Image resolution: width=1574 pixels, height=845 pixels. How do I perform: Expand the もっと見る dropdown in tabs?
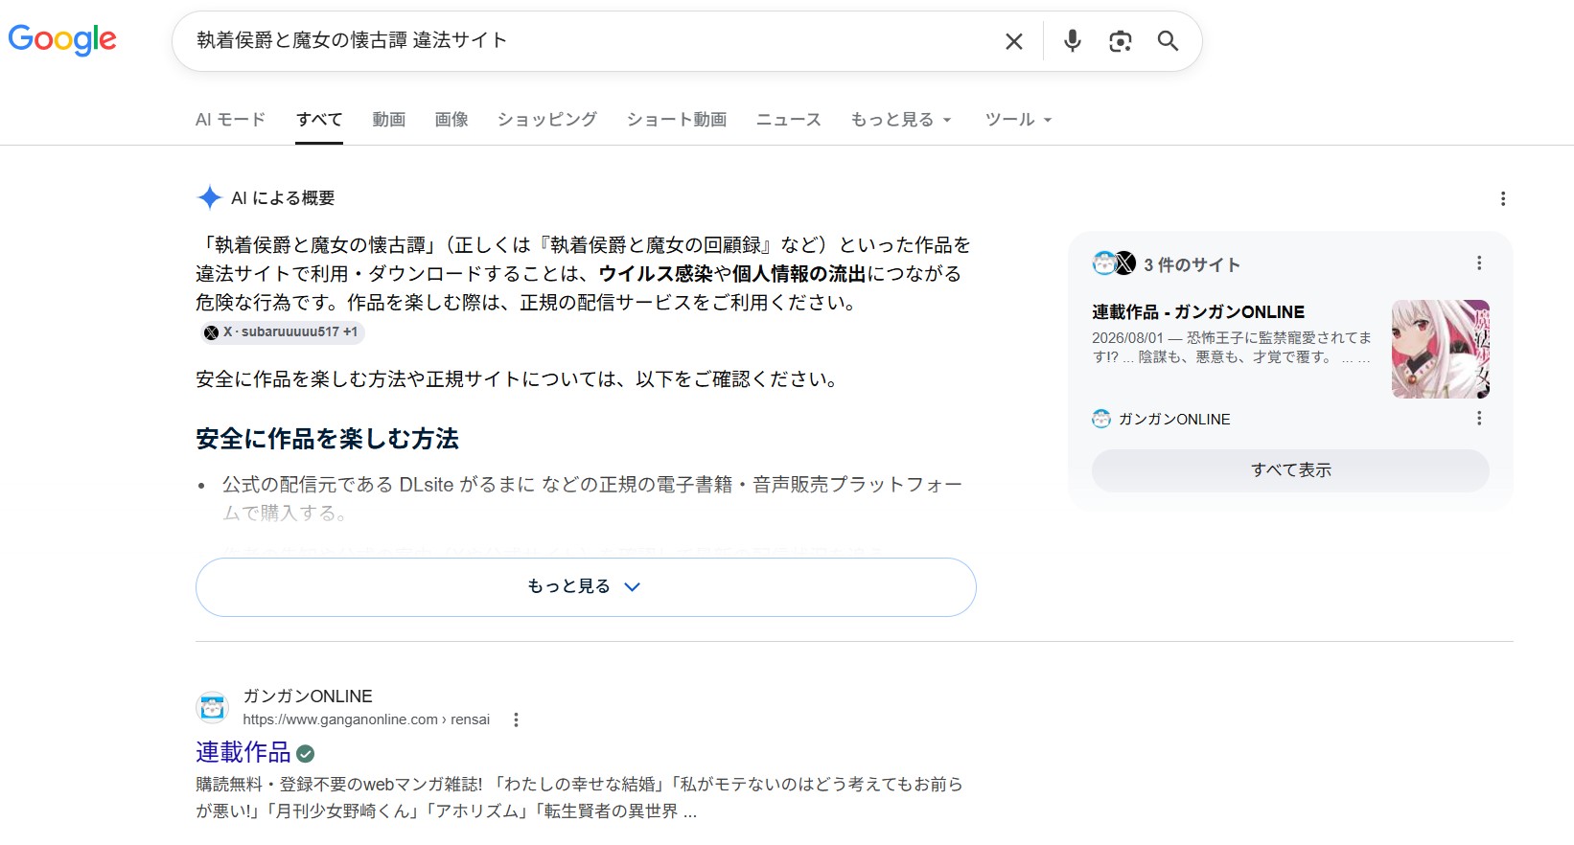[901, 120]
